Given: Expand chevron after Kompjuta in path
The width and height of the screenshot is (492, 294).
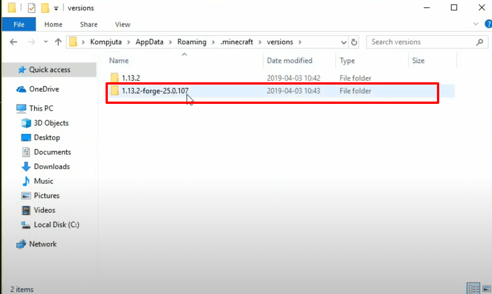Looking at the screenshot, I should 129,42.
